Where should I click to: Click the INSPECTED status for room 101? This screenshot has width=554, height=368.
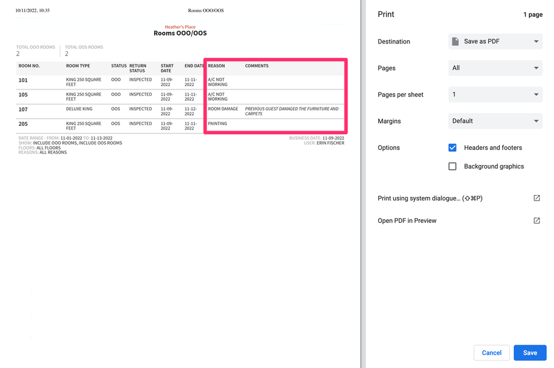click(x=141, y=80)
